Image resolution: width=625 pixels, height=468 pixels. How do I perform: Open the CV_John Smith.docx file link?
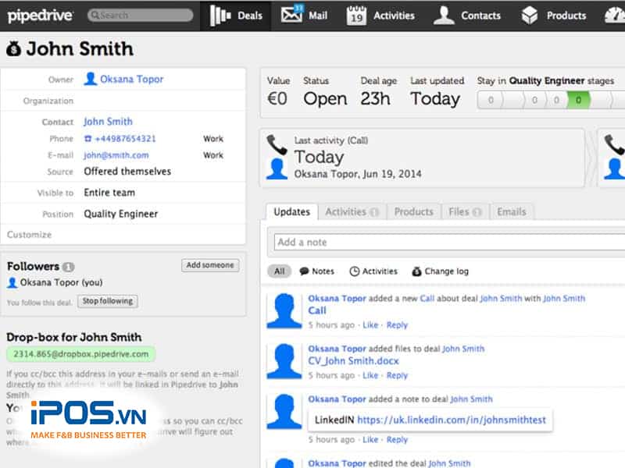pyautogui.click(x=353, y=361)
